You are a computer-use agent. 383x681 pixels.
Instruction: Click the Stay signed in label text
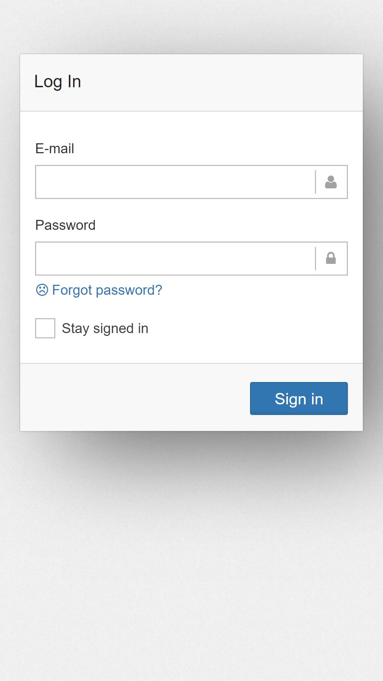[x=105, y=328]
